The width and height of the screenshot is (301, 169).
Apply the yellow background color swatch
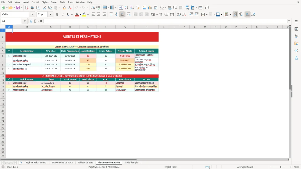[84, 15]
